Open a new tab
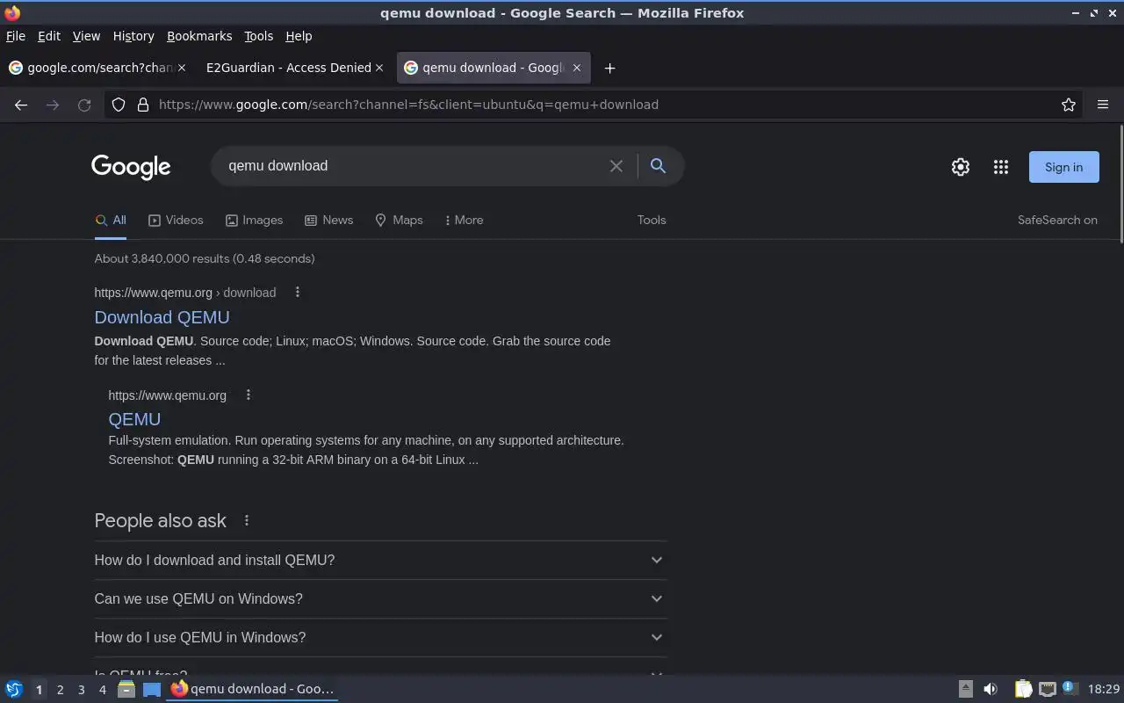 coord(609,68)
